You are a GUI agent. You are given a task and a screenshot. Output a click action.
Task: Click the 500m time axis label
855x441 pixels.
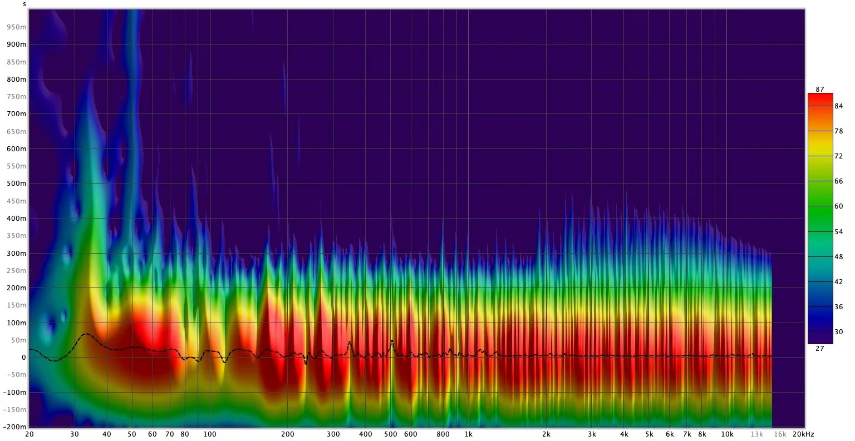[x=17, y=184]
